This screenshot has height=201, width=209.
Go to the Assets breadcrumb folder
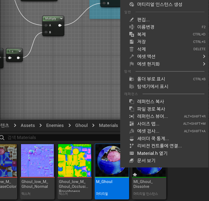(x=28, y=125)
